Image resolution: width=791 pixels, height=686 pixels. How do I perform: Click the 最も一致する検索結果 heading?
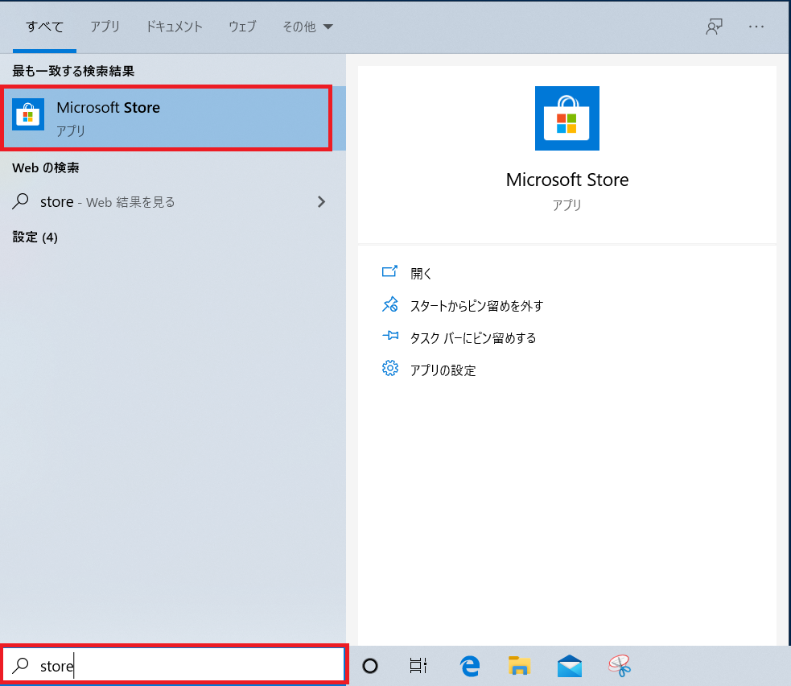pos(73,71)
